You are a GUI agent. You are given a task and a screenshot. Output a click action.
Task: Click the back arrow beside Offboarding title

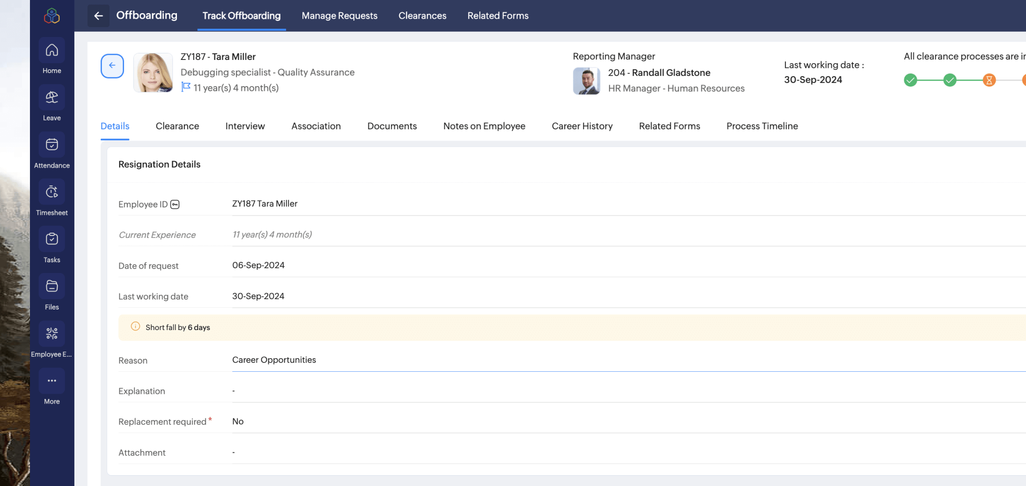point(98,15)
